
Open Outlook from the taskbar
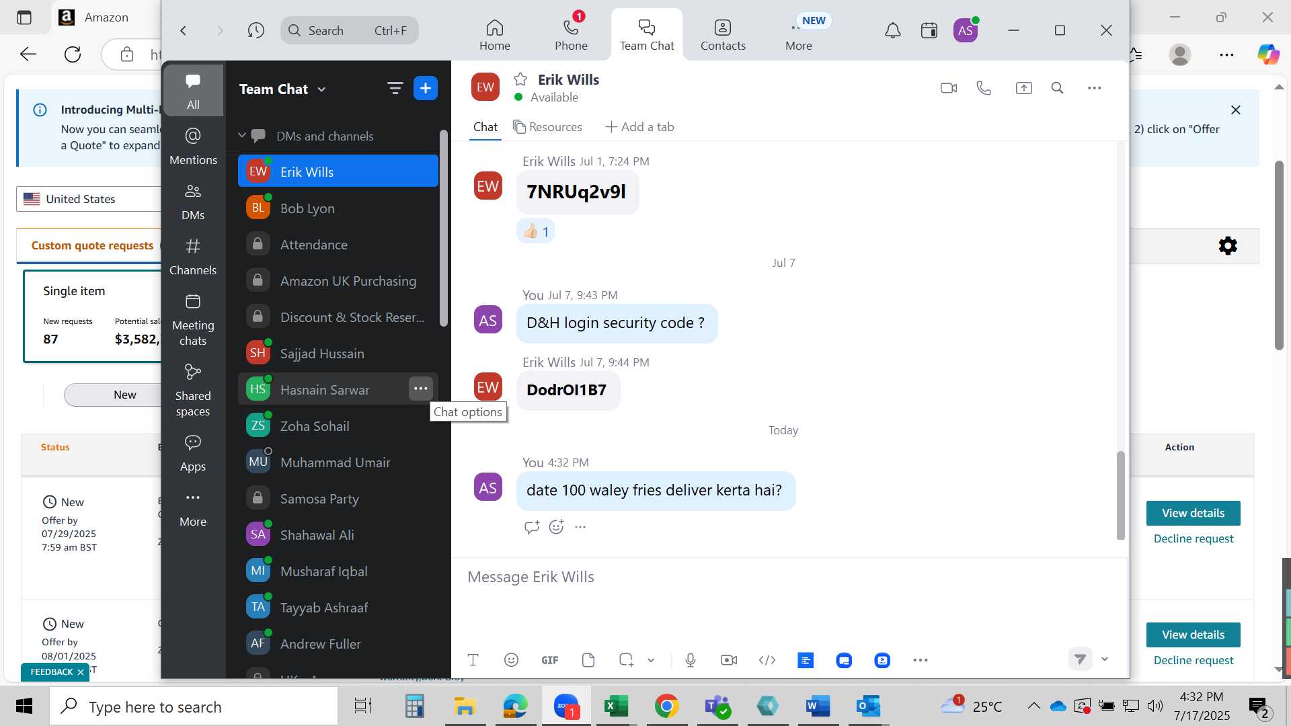point(868,706)
